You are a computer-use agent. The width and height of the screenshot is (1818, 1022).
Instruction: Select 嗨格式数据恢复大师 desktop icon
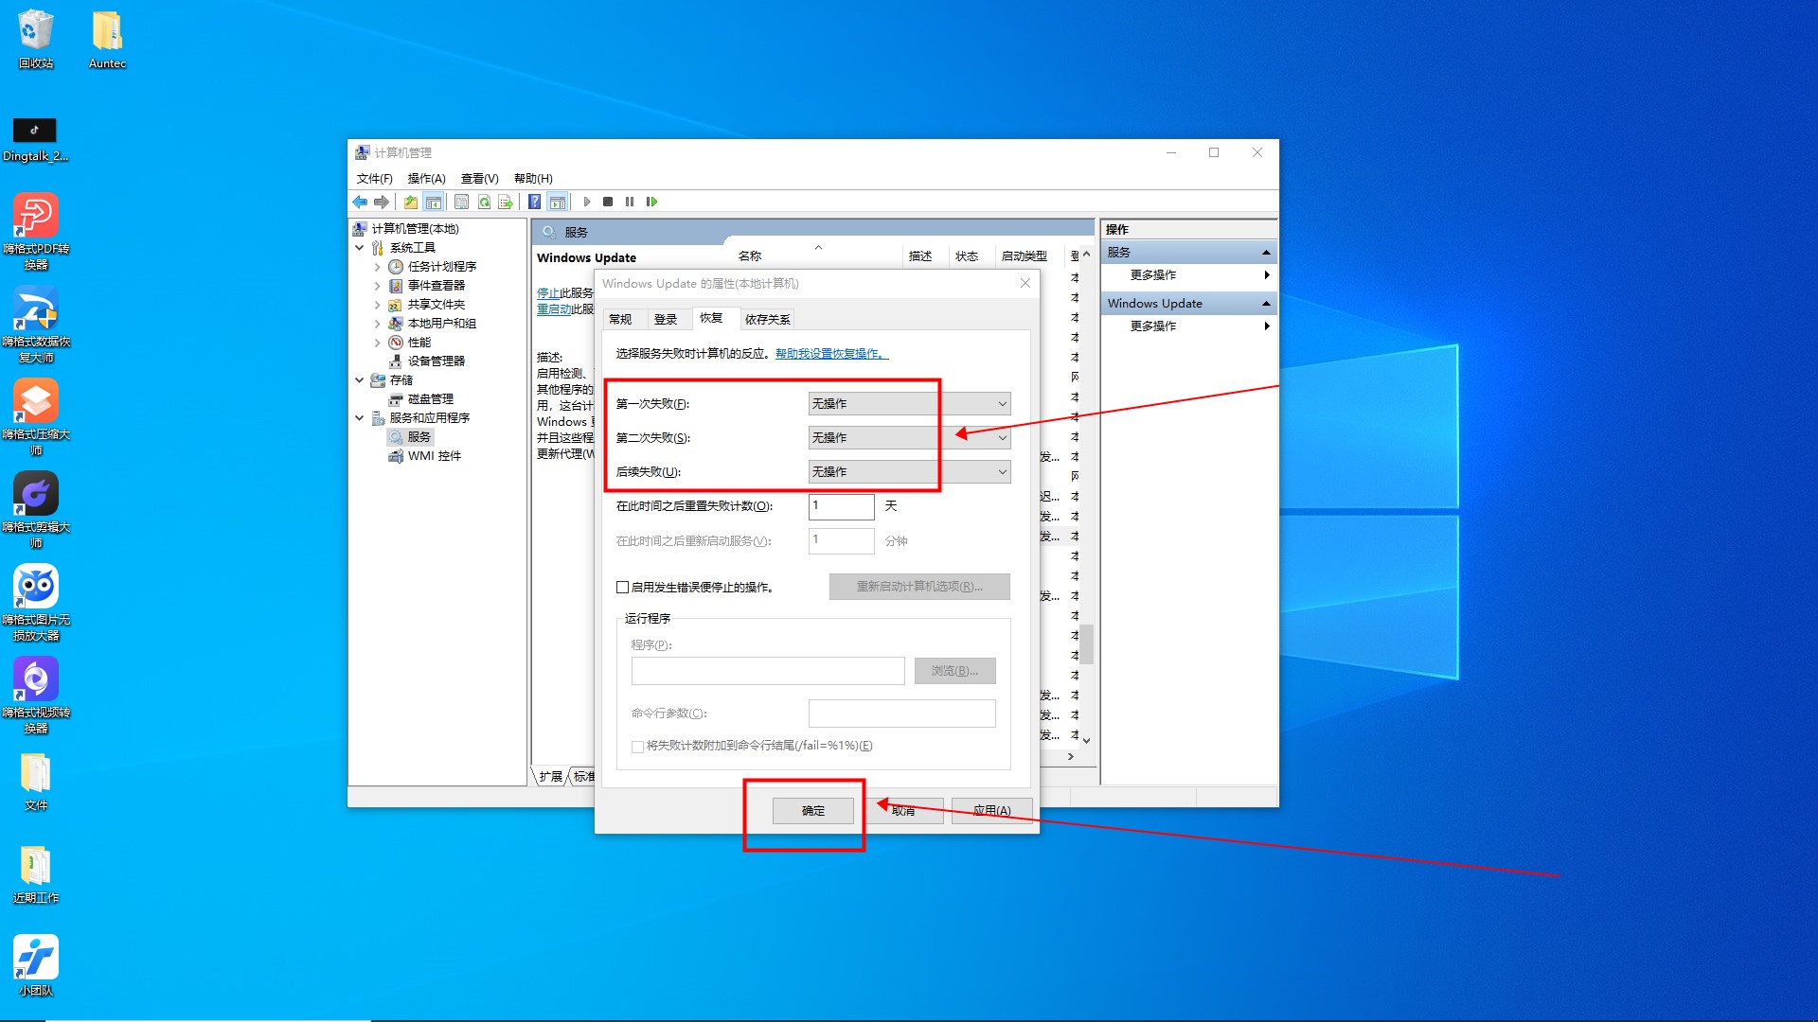[x=36, y=325]
